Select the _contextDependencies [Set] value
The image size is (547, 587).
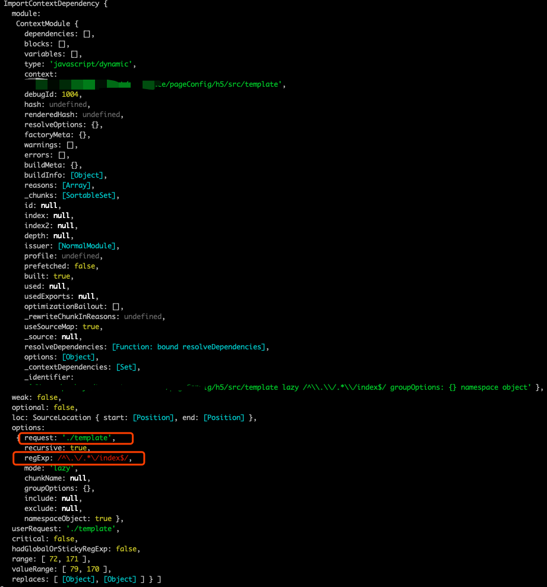pyautogui.click(x=126, y=367)
